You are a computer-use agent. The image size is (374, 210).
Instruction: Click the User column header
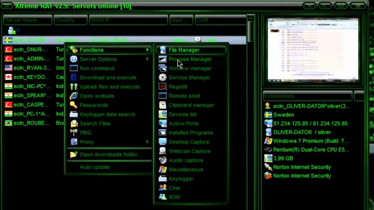181,20
